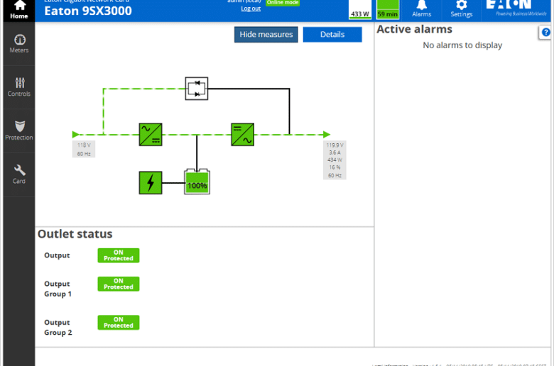Click the Outlet status heading
This screenshot has height=366, width=554.
click(75, 234)
